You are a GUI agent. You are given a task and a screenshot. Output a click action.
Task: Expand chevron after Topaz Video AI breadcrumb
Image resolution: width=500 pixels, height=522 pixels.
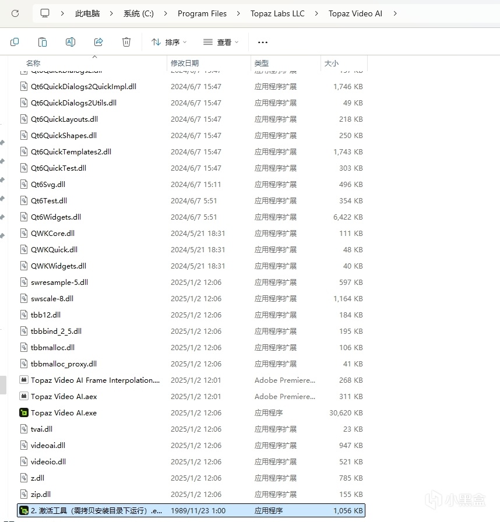pos(395,13)
